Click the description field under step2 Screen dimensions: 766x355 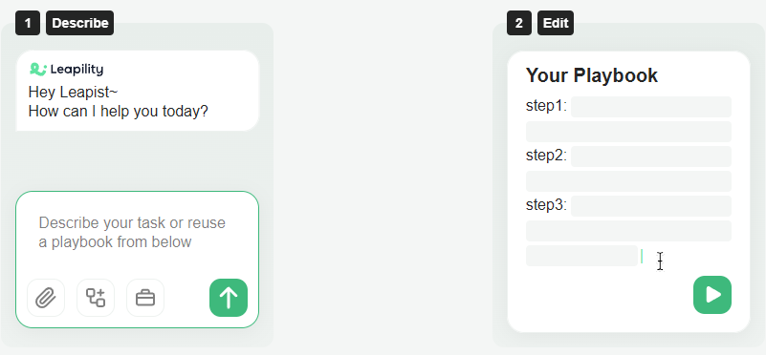628,181
